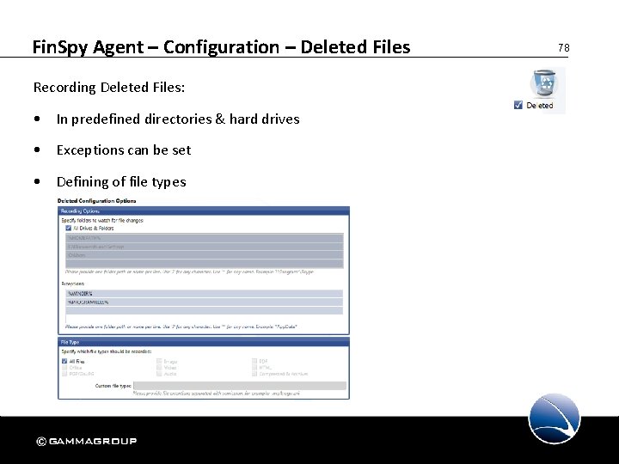
Task: Click the Deleted Configuration Options heading
Action: click(x=96, y=201)
